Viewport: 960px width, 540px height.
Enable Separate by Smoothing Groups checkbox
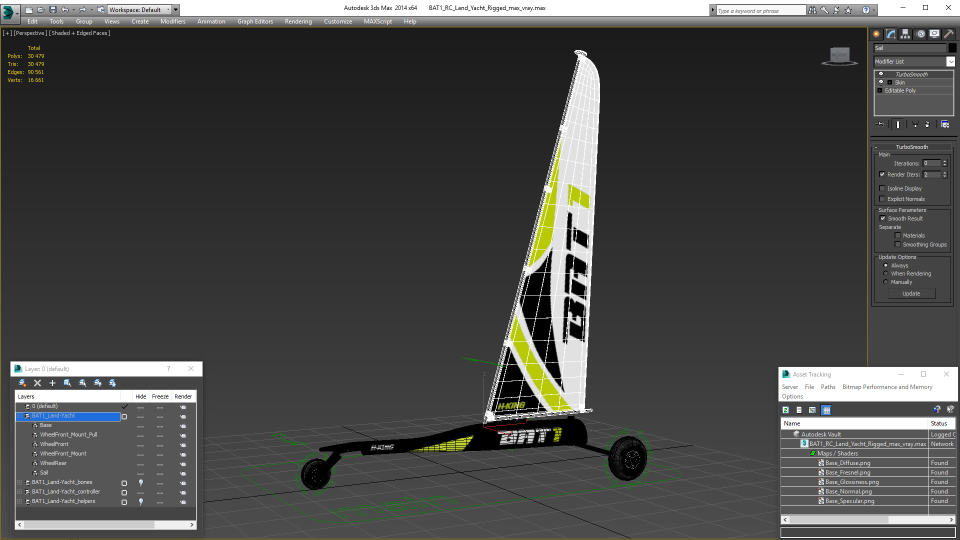click(897, 244)
